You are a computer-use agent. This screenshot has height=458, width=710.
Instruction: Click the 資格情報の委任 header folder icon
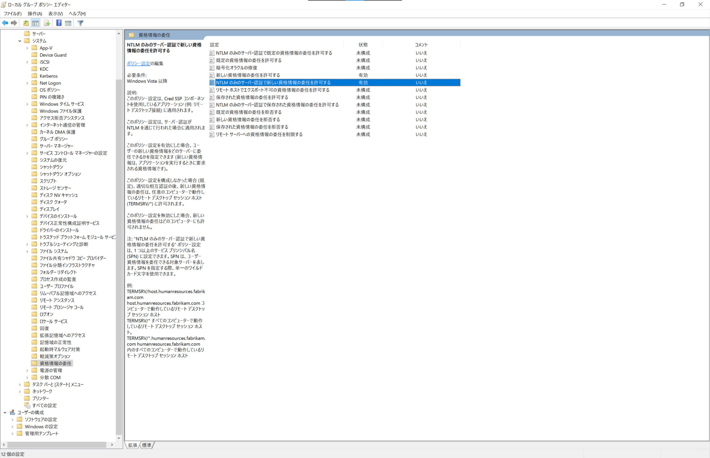point(132,35)
